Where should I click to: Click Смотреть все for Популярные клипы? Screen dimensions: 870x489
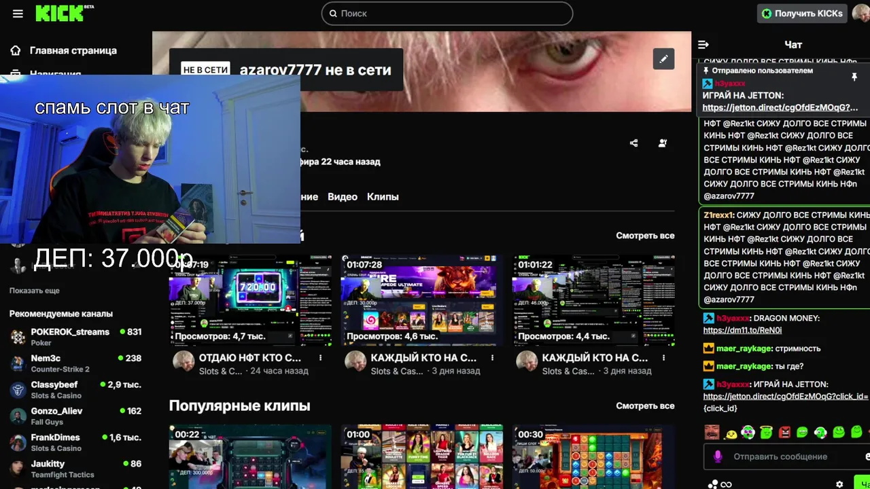[645, 405]
